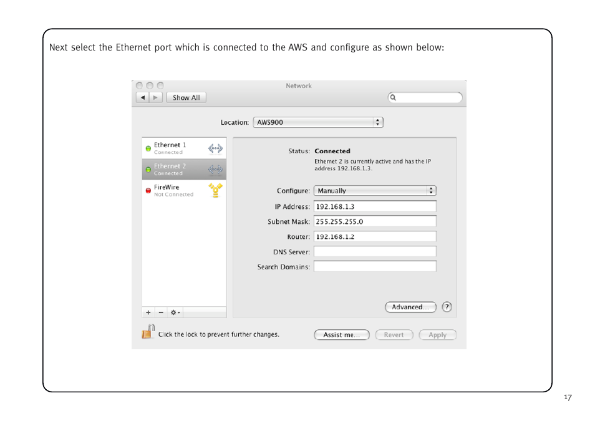Click the Ethernet 1 network arrows icon

(x=215, y=148)
